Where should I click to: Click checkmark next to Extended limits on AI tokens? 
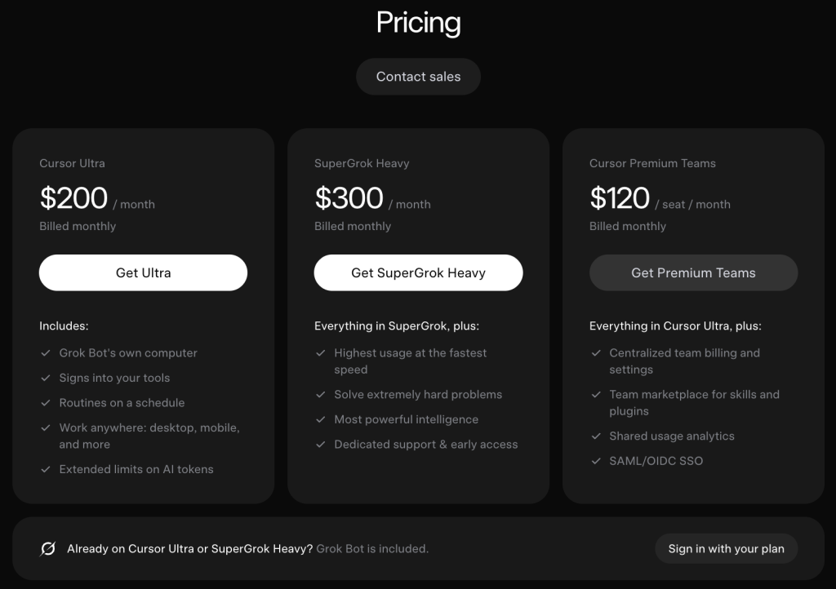tap(46, 469)
